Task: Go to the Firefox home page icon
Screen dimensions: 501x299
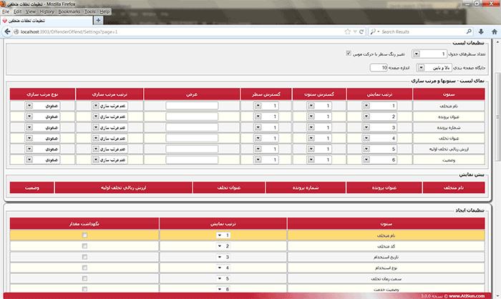Action: pyautogui.click(x=495, y=31)
